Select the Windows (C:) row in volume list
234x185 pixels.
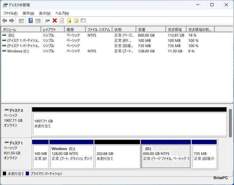(x=18, y=51)
